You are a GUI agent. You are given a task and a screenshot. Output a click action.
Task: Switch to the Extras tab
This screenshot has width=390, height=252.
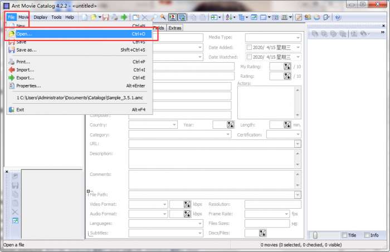pyautogui.click(x=175, y=27)
